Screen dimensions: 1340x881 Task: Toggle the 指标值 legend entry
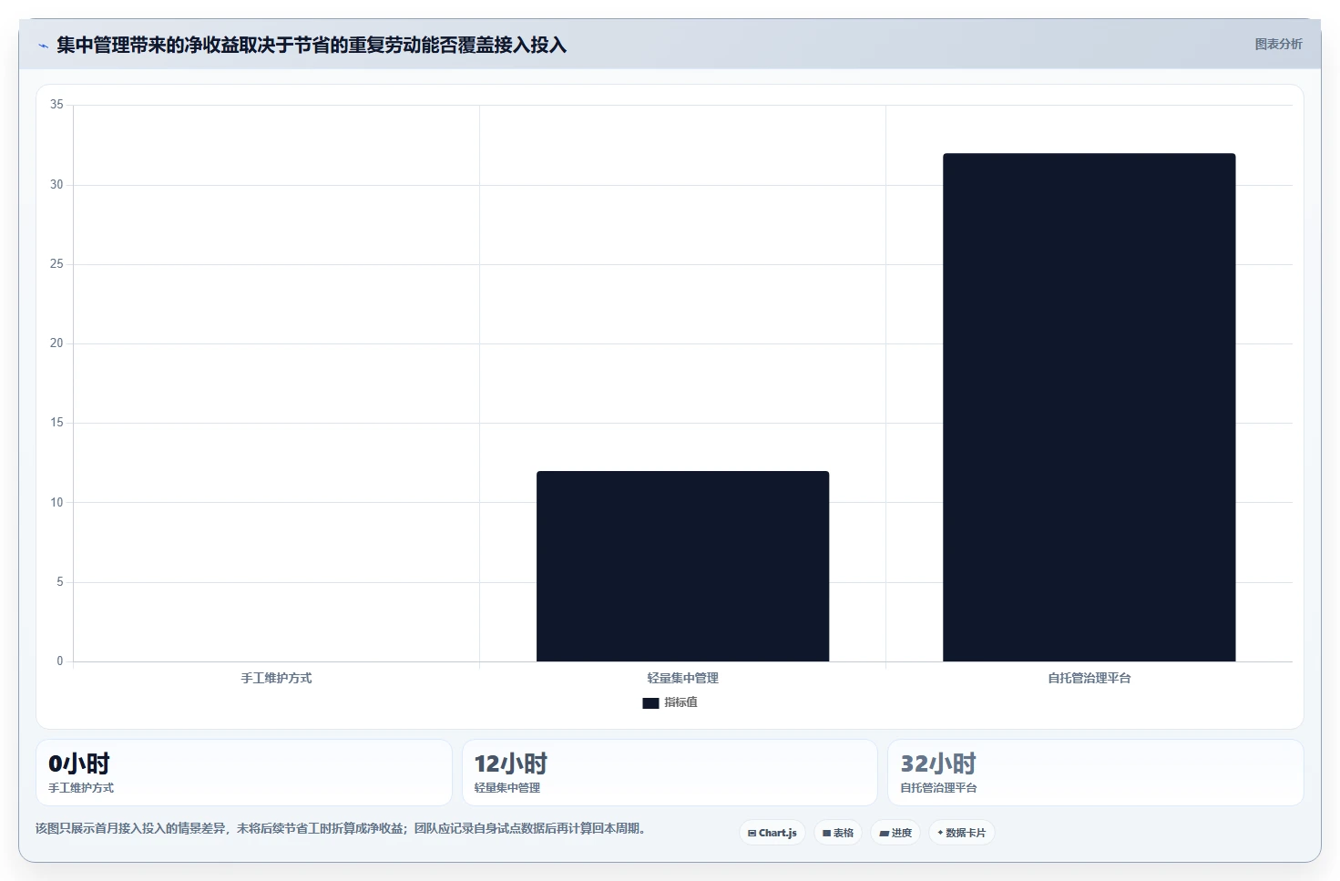(670, 702)
